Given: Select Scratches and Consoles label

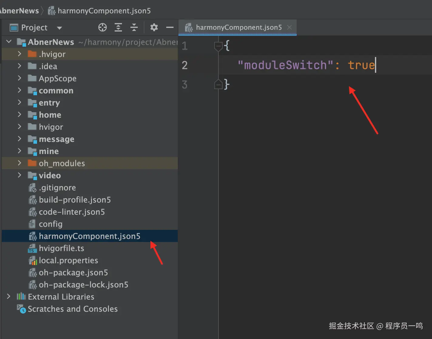Looking at the screenshot, I should click(73, 309).
